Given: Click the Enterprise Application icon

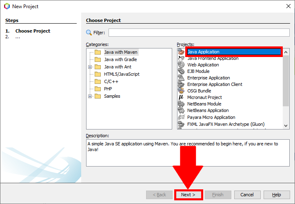Looking at the screenshot, I should coord(181,78).
